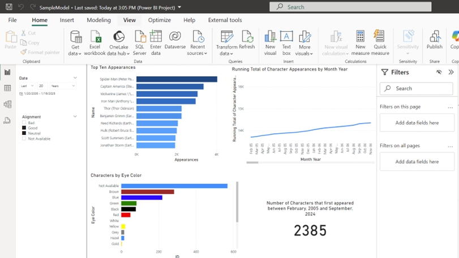Uncheck the Good alignment checkbox

[24, 128]
